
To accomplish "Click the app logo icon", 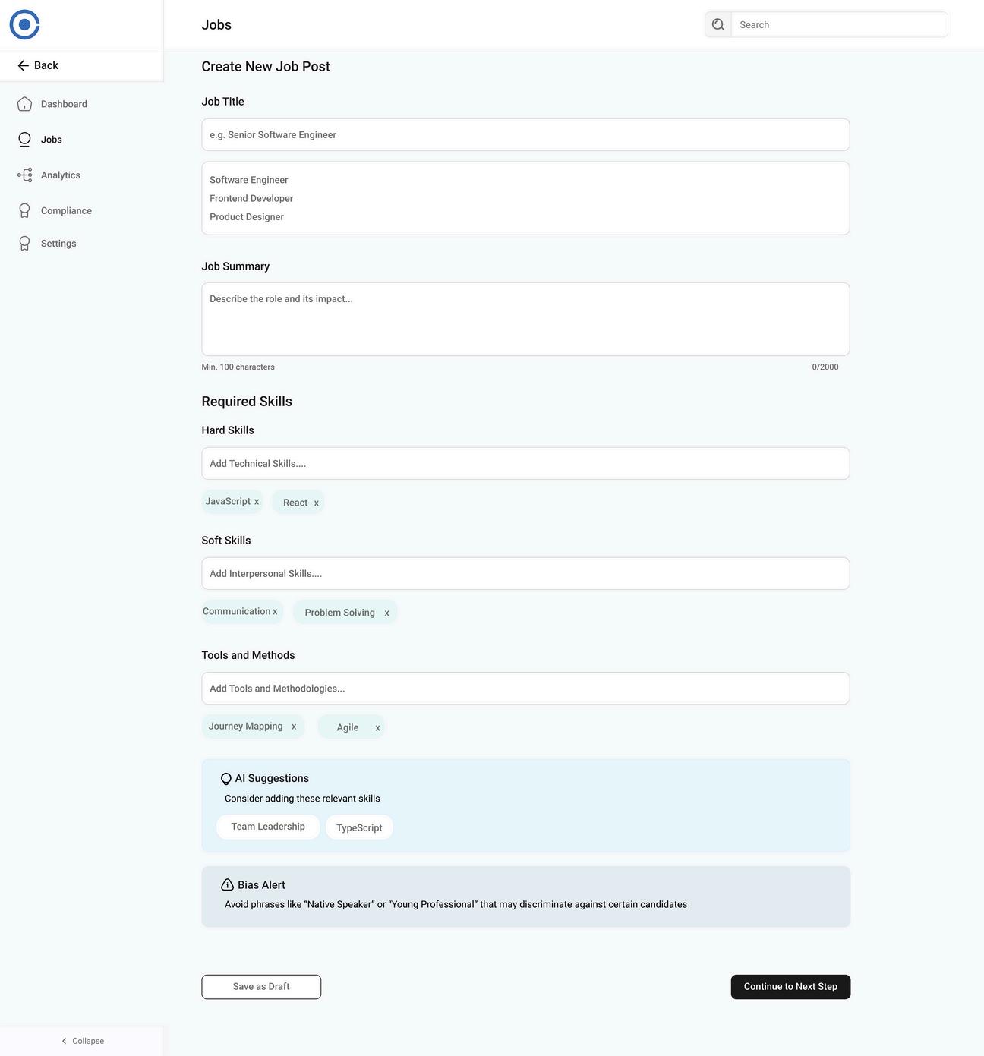I will click(x=24, y=24).
